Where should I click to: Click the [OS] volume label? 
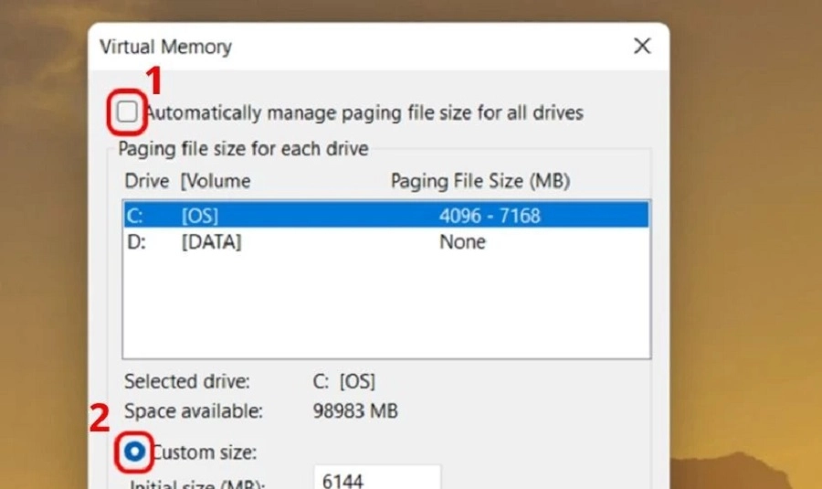click(200, 216)
